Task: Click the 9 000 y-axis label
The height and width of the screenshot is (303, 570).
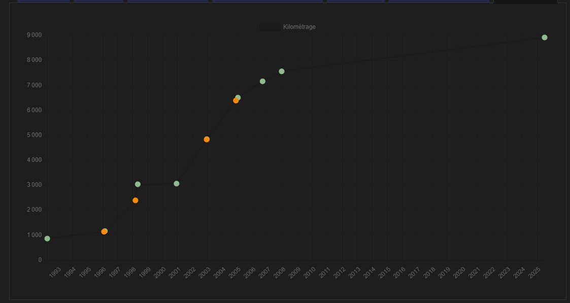Action: [x=35, y=35]
